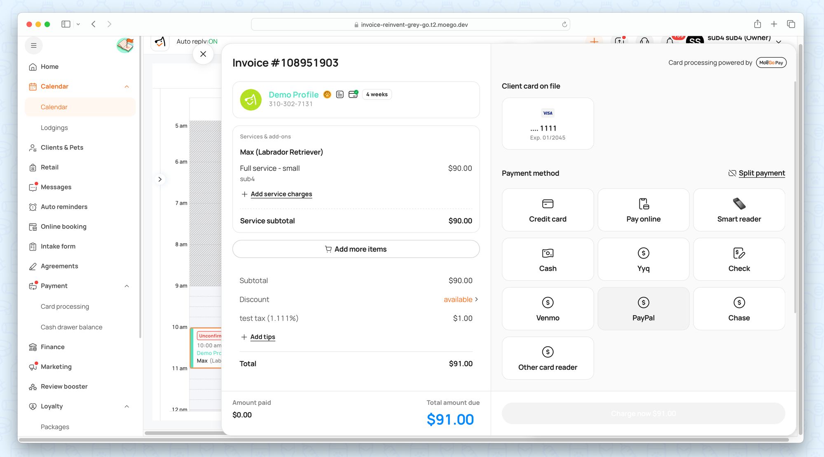This screenshot has width=824, height=457.
Task: Close the invoice panel with X
Action: pos(203,54)
